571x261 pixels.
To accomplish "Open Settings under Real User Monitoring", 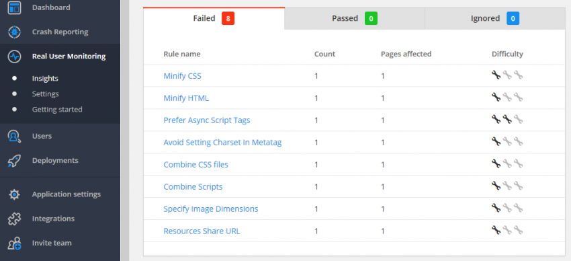I will tap(45, 94).
